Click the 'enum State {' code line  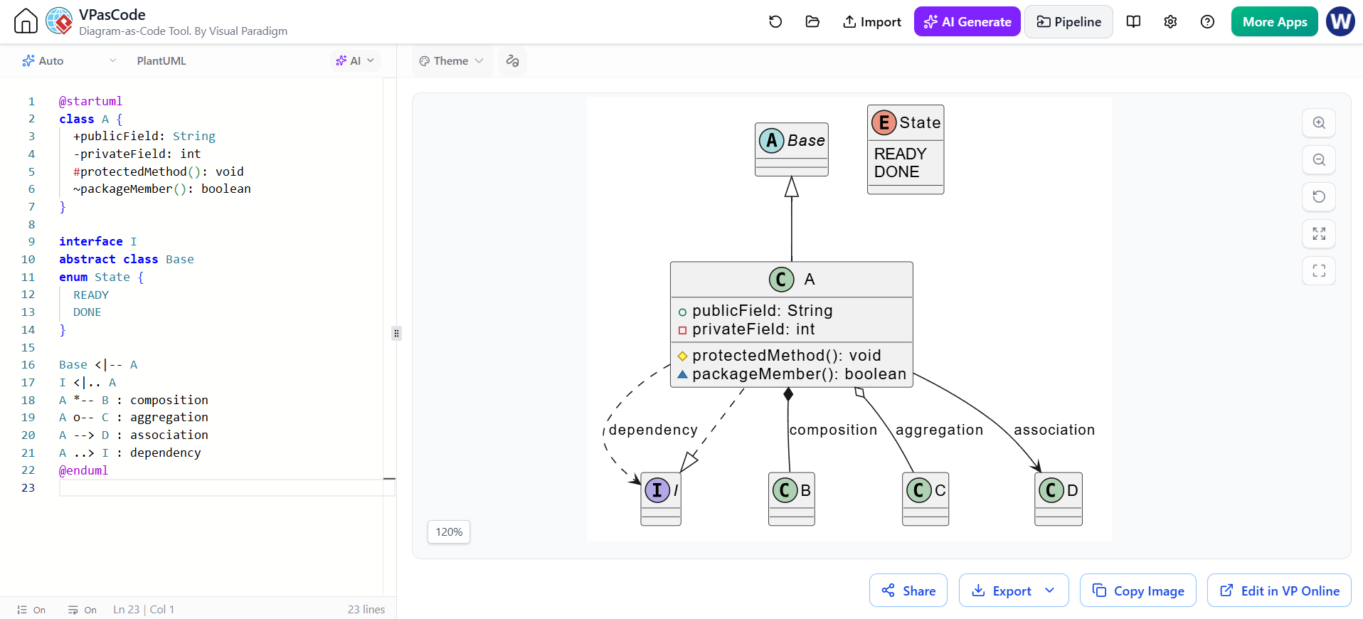[x=102, y=277]
